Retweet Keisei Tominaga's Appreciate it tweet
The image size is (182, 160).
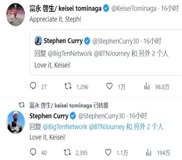click(68, 86)
